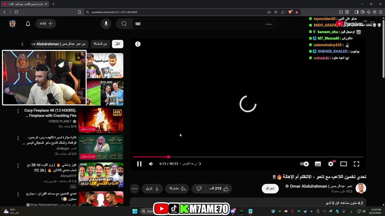Open the FOBOS PLANET channel link
385x216 pixels.
tap(60, 121)
